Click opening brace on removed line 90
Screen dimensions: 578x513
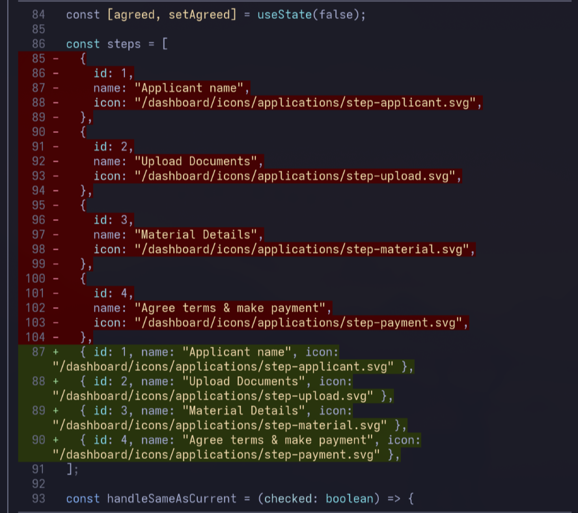coord(83,132)
